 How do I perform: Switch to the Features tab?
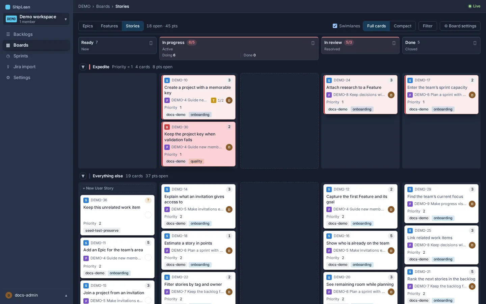[x=109, y=26]
